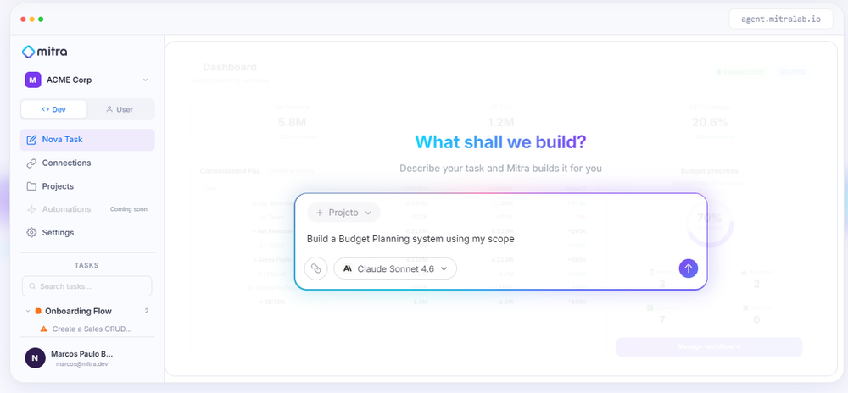848x393 pixels.
Task: Click Marcos Paulo's user avatar
Action: click(x=35, y=358)
